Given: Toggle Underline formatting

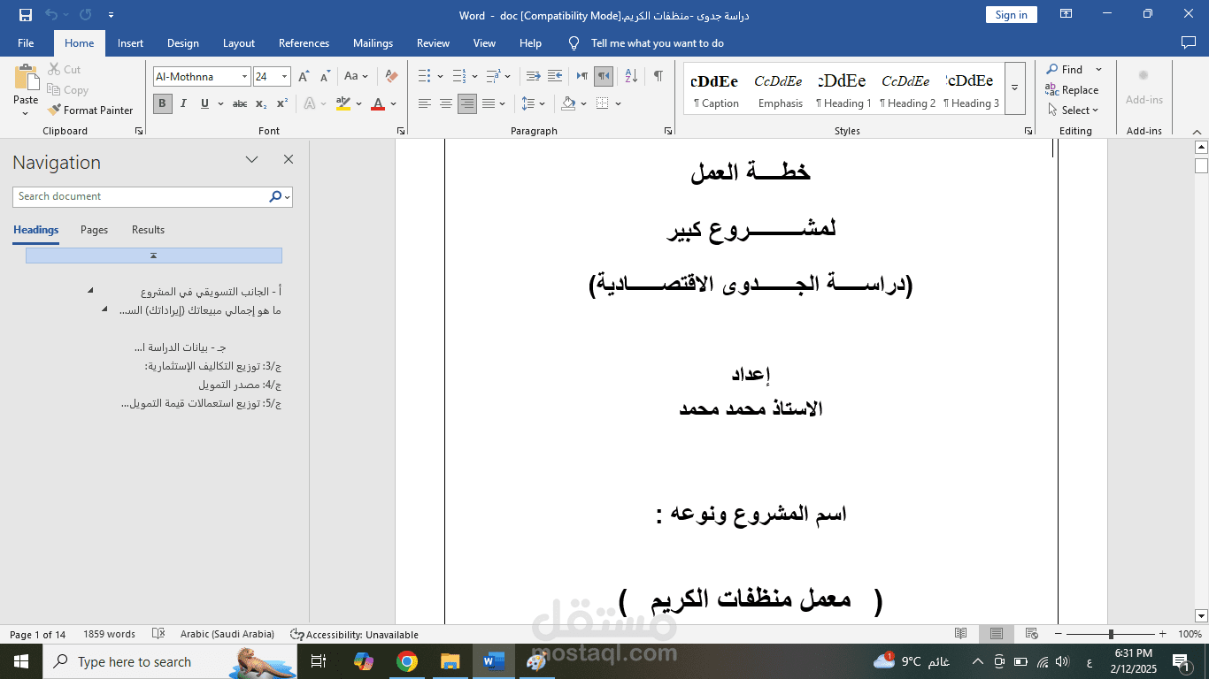Looking at the screenshot, I should click(x=204, y=103).
